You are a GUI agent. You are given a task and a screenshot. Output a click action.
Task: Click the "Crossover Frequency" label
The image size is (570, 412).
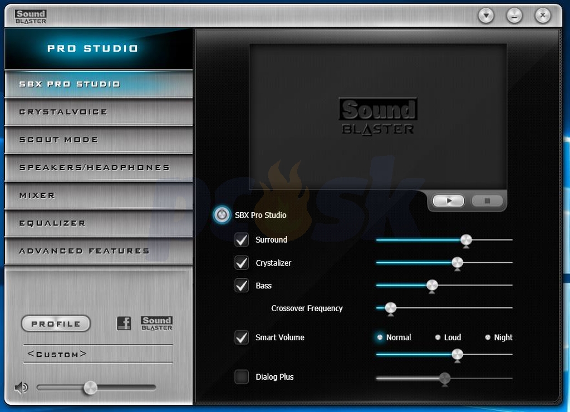tap(307, 308)
